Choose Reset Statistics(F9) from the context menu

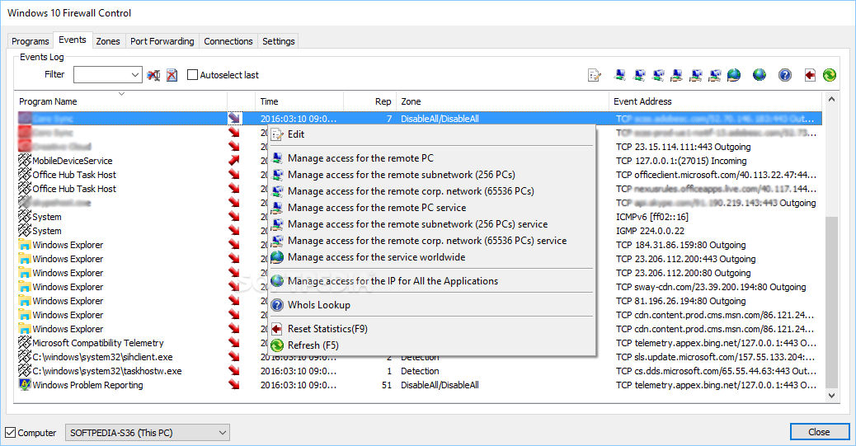[x=432, y=329]
